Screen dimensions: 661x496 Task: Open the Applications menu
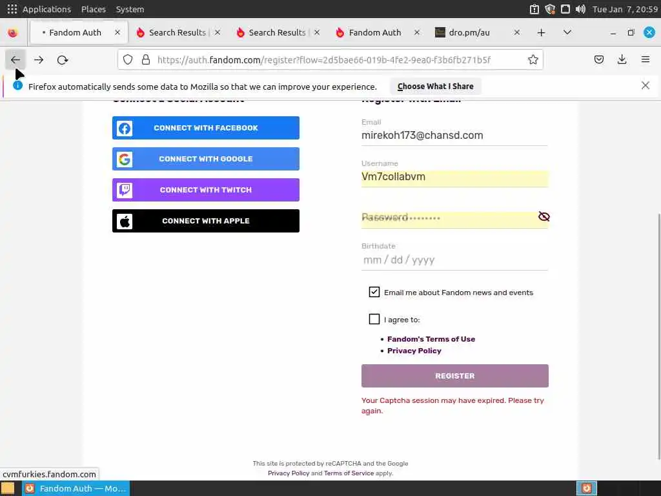click(46, 9)
